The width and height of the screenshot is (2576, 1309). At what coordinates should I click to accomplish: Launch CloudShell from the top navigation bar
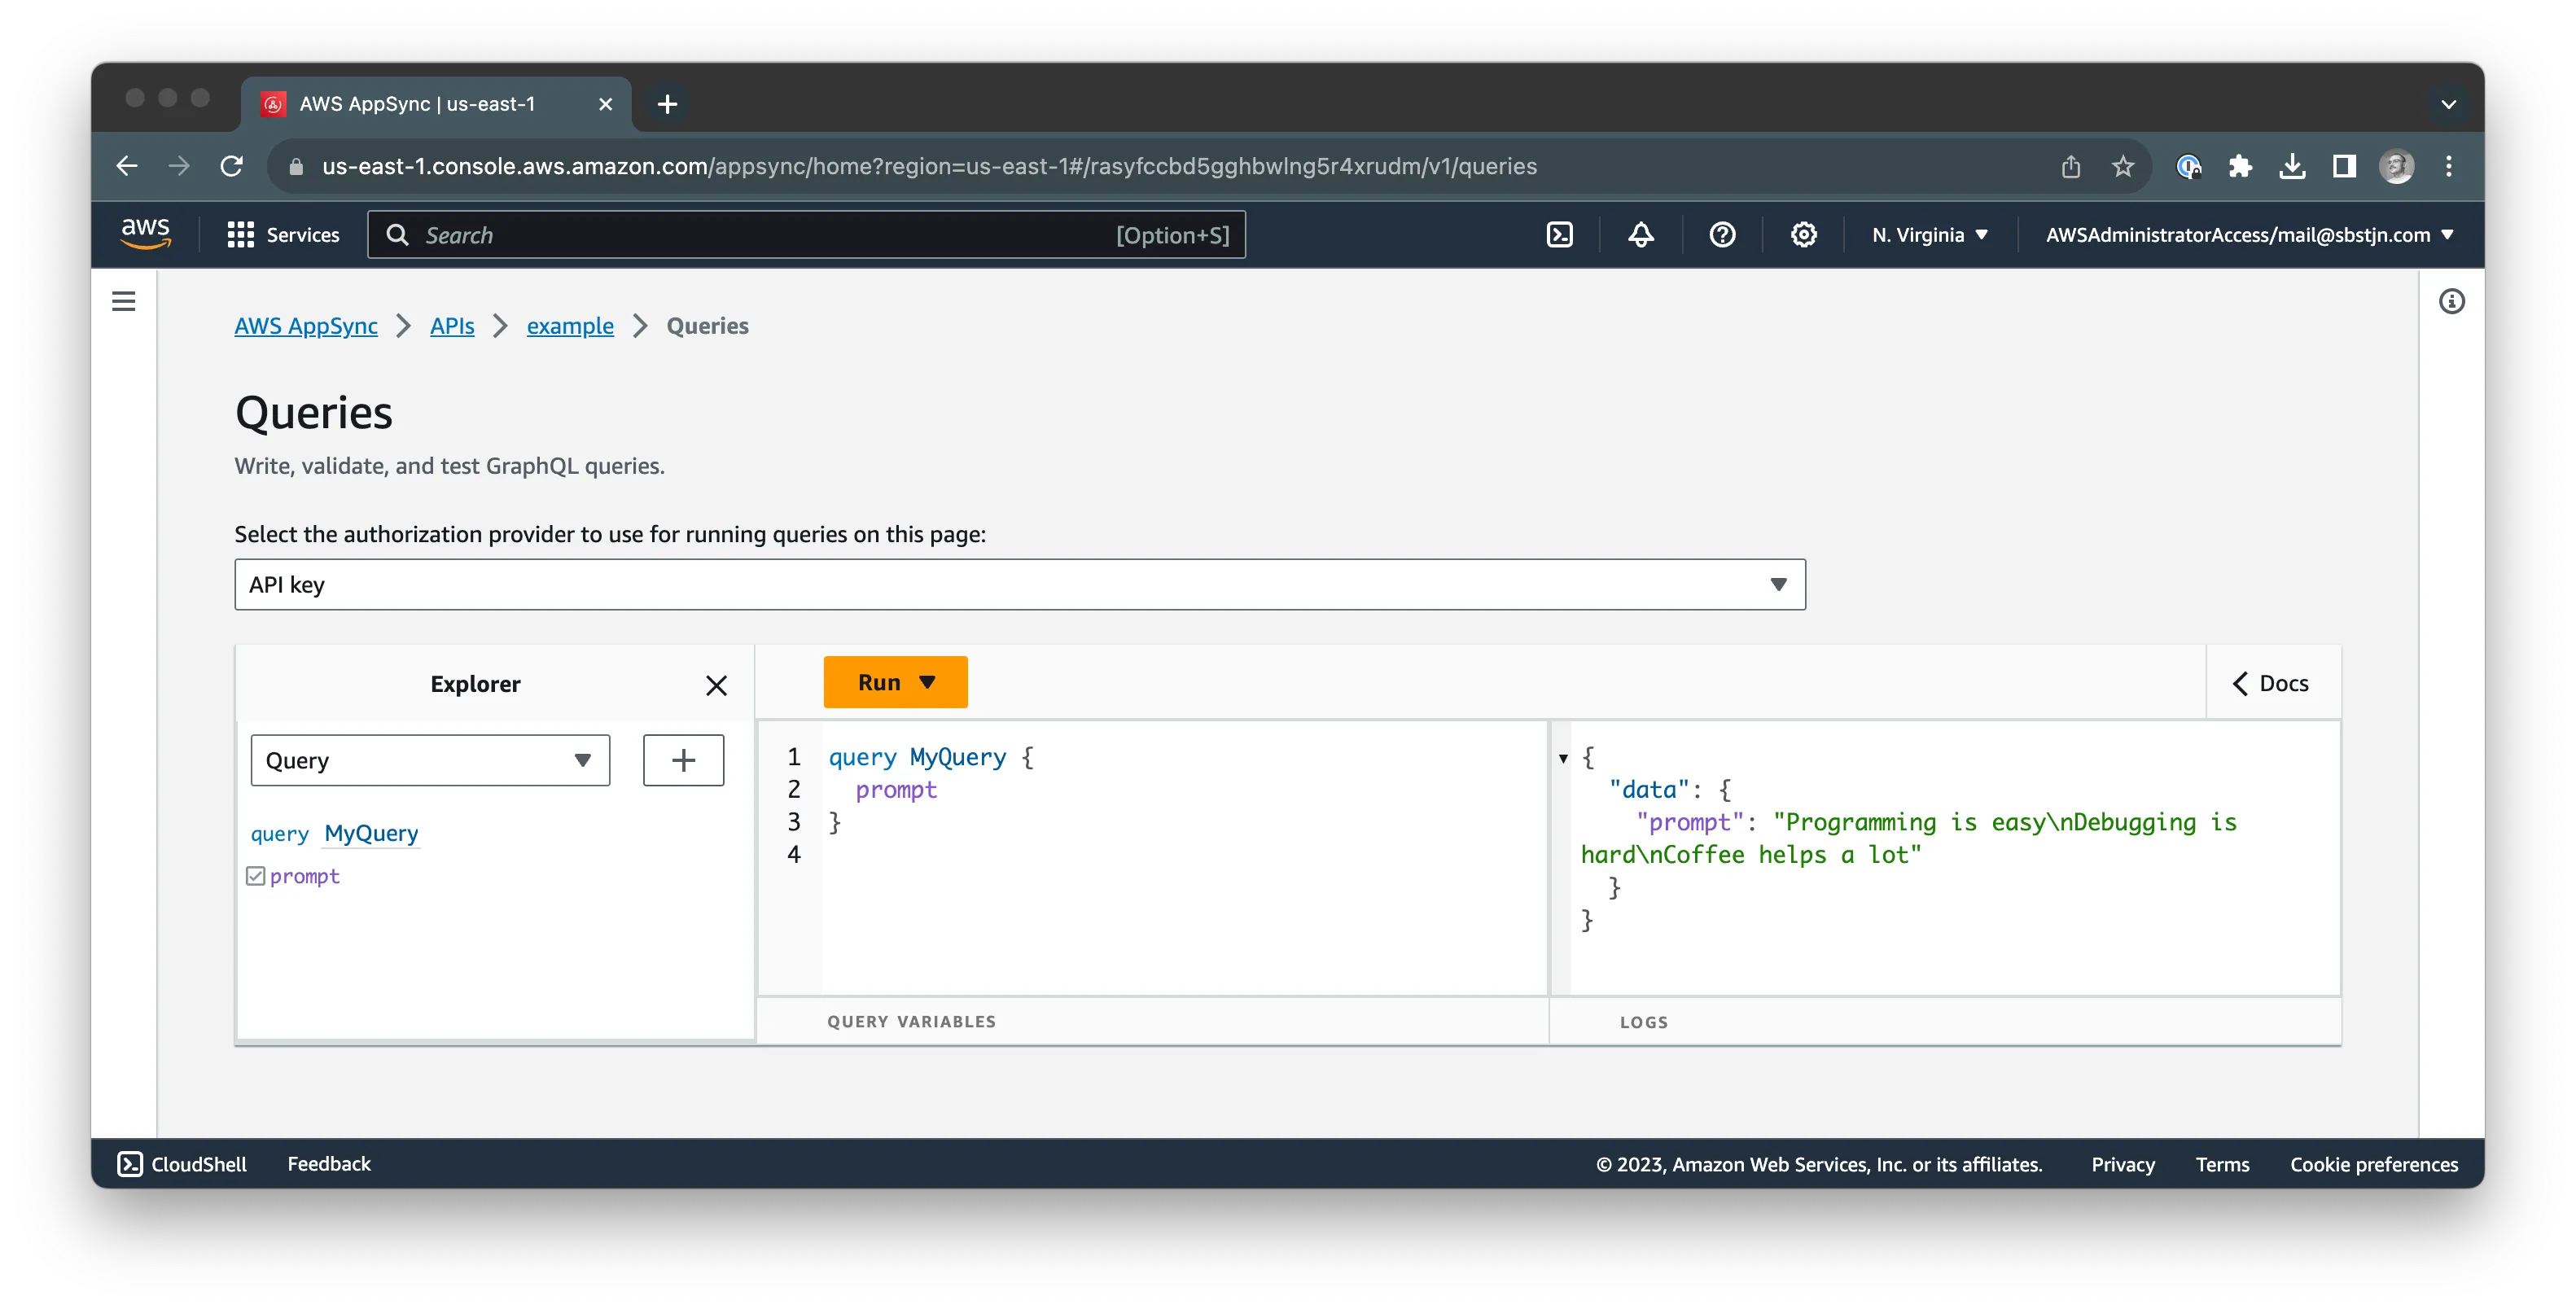pyautogui.click(x=1558, y=234)
